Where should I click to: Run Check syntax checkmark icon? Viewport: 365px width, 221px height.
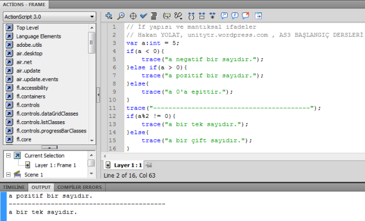coord(144,16)
